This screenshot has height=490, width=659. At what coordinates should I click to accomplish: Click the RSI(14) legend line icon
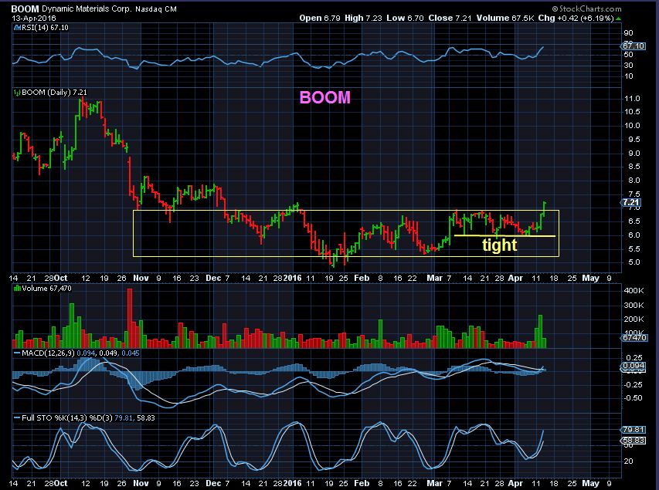click(x=17, y=28)
